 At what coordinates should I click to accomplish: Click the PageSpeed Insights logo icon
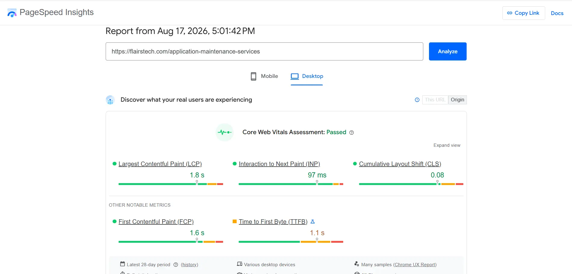tap(12, 13)
